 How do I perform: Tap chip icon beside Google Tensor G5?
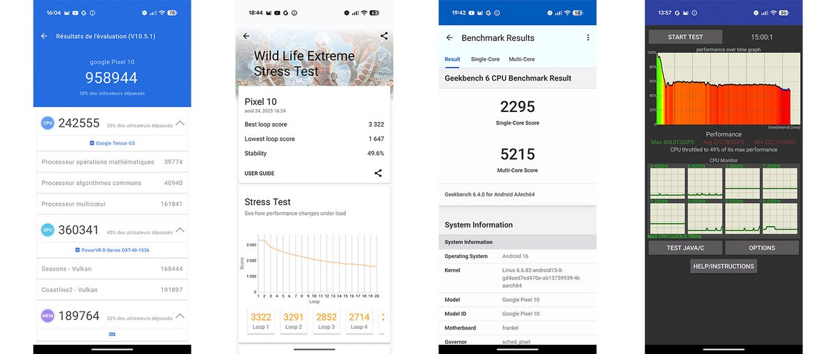(92, 143)
